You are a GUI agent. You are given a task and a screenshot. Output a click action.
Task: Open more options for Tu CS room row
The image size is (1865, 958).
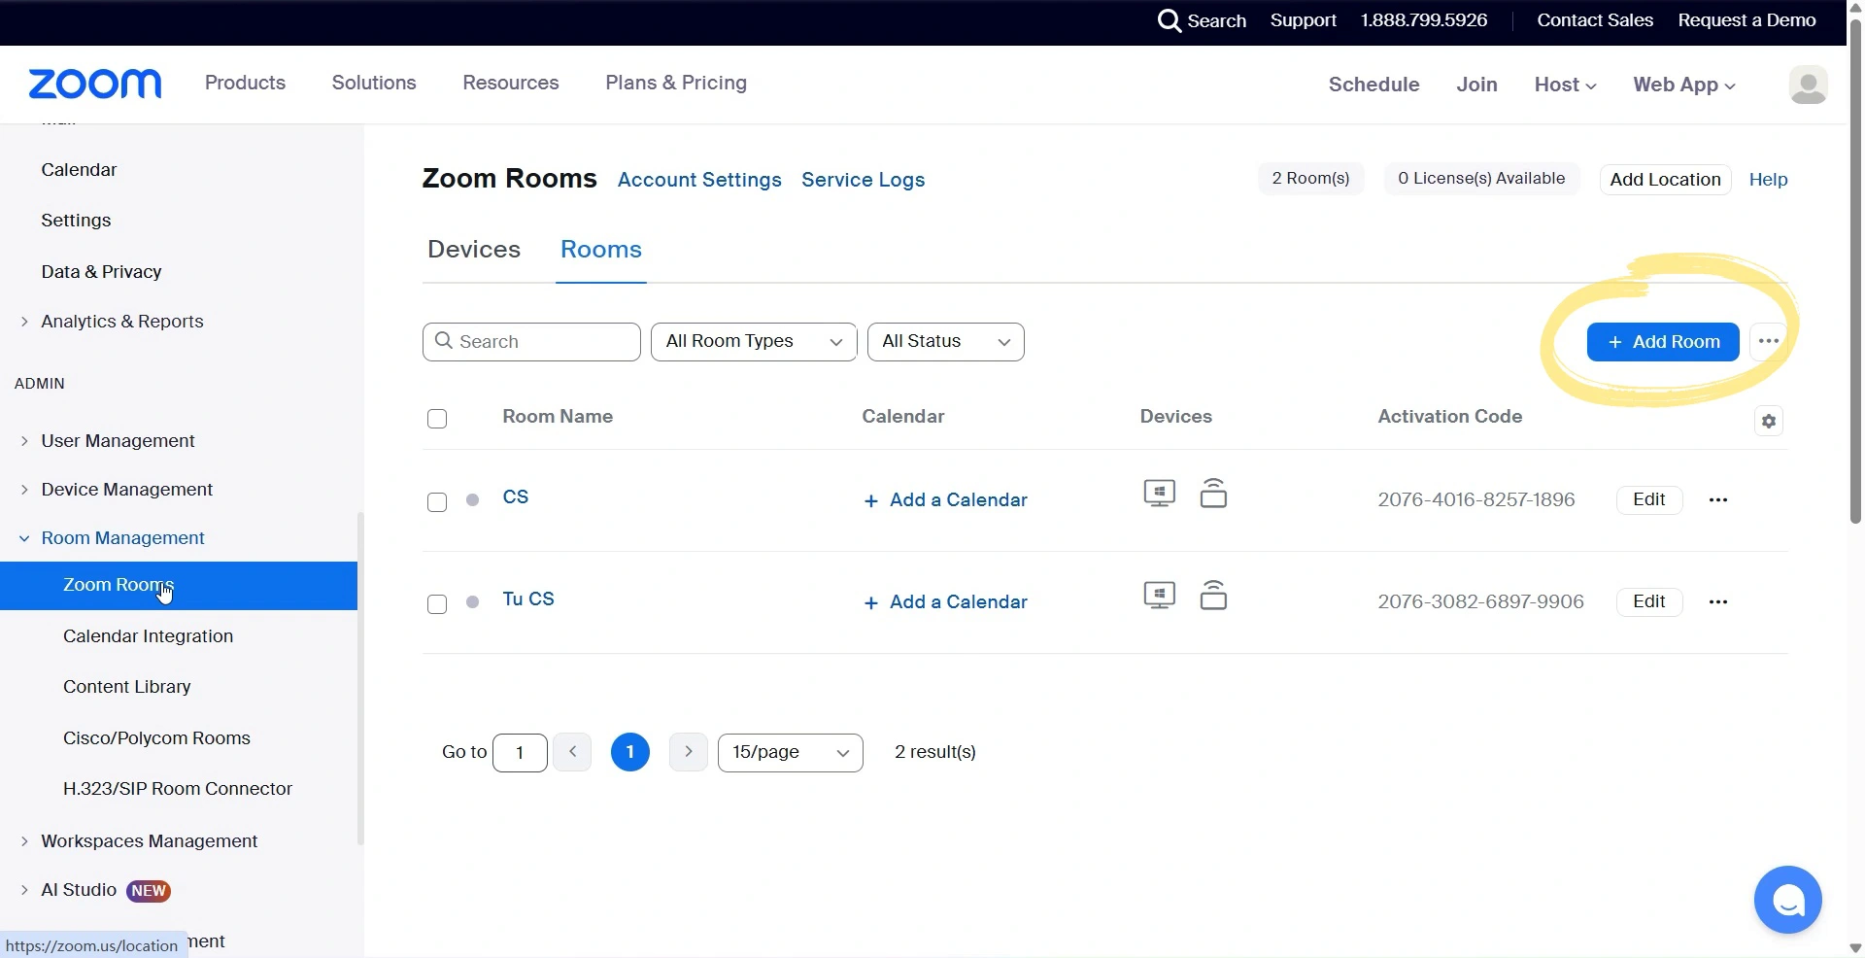coord(1718,601)
